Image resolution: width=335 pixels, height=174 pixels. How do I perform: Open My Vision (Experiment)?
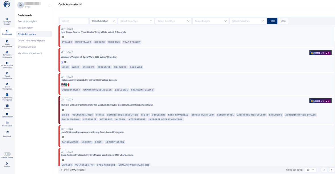[30, 53]
